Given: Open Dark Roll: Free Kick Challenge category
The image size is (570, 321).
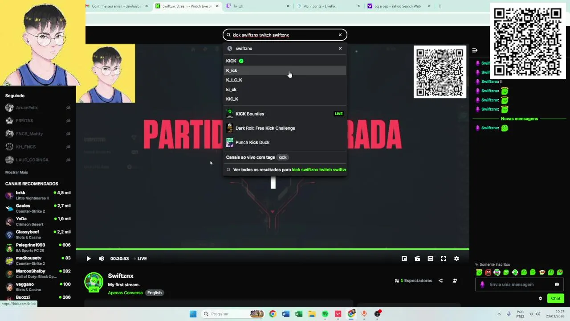Looking at the screenshot, I should coord(285,128).
